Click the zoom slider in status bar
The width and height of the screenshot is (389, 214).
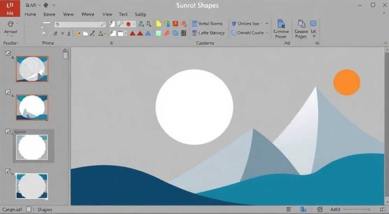357,210
